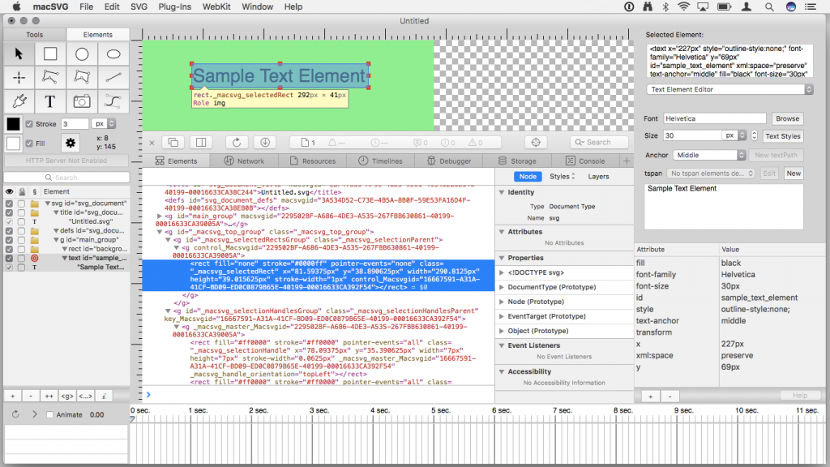Select the camera image tool
This screenshot has height=467, width=830.
[x=83, y=101]
